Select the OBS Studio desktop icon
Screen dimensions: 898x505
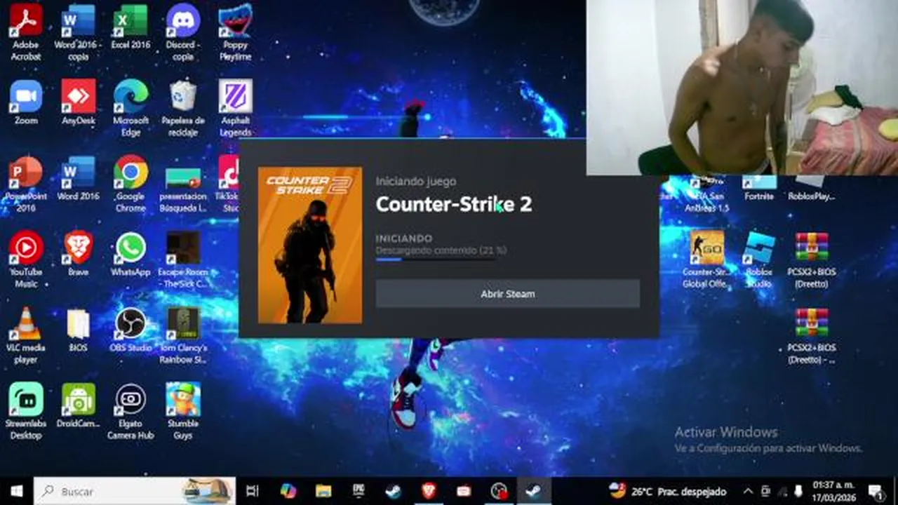tap(130, 330)
